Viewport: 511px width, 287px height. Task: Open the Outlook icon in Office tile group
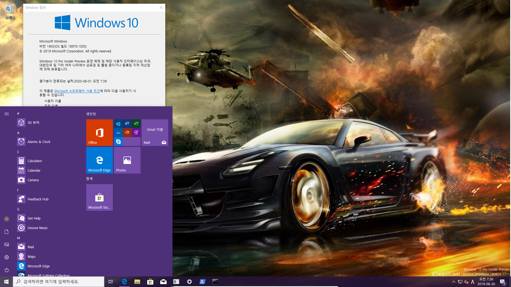click(x=118, y=124)
